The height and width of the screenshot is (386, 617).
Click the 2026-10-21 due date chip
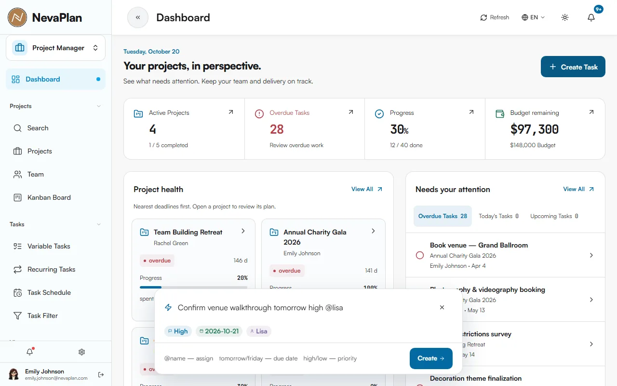click(x=219, y=331)
